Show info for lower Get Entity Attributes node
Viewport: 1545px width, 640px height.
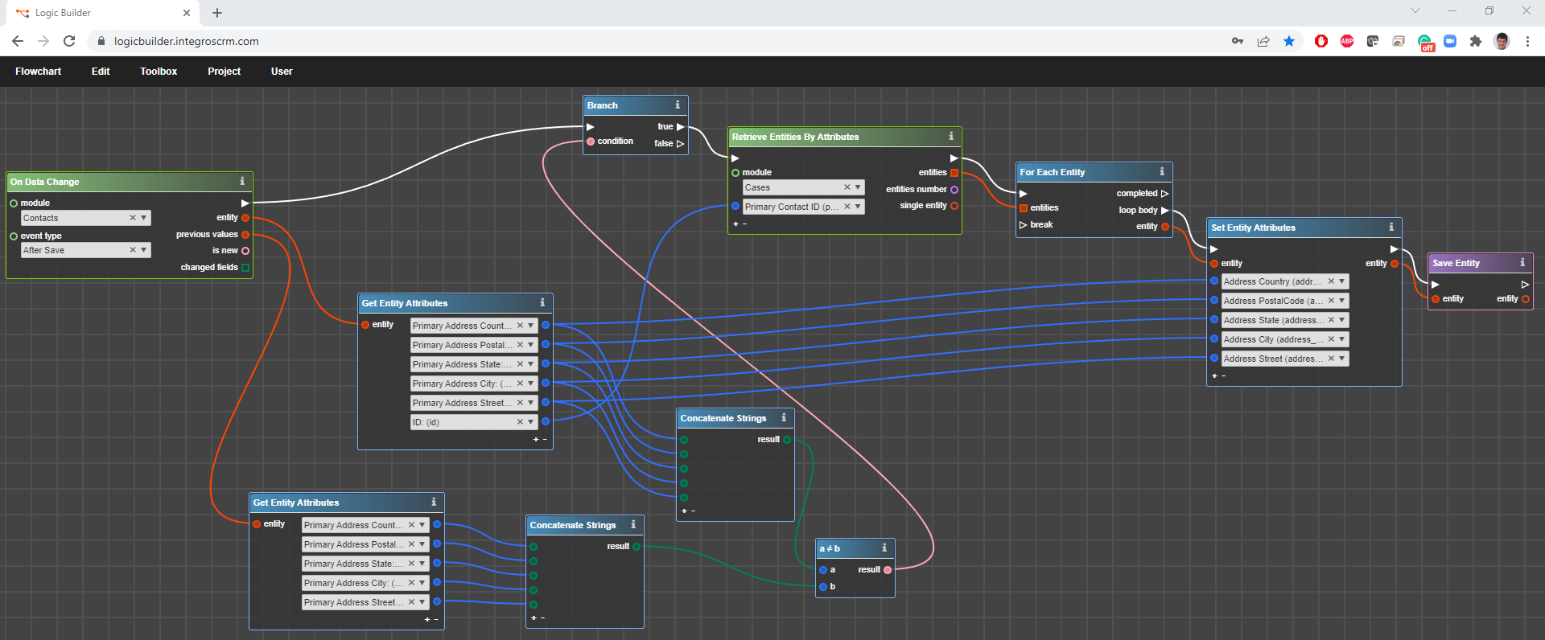(x=434, y=502)
